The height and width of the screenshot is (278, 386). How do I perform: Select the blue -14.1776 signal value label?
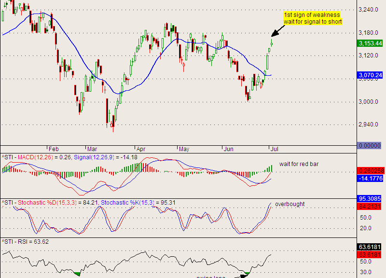(370, 179)
